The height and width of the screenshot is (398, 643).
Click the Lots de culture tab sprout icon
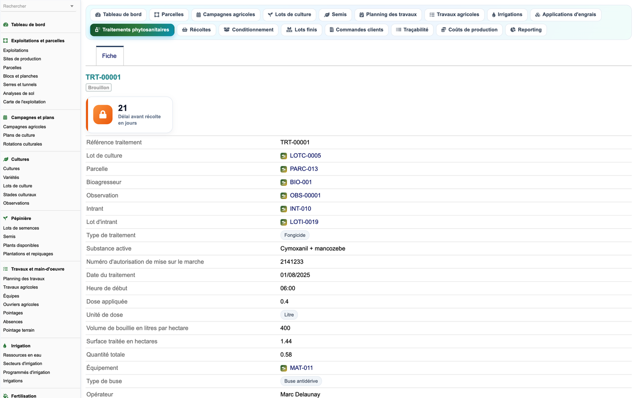pyautogui.click(x=270, y=15)
